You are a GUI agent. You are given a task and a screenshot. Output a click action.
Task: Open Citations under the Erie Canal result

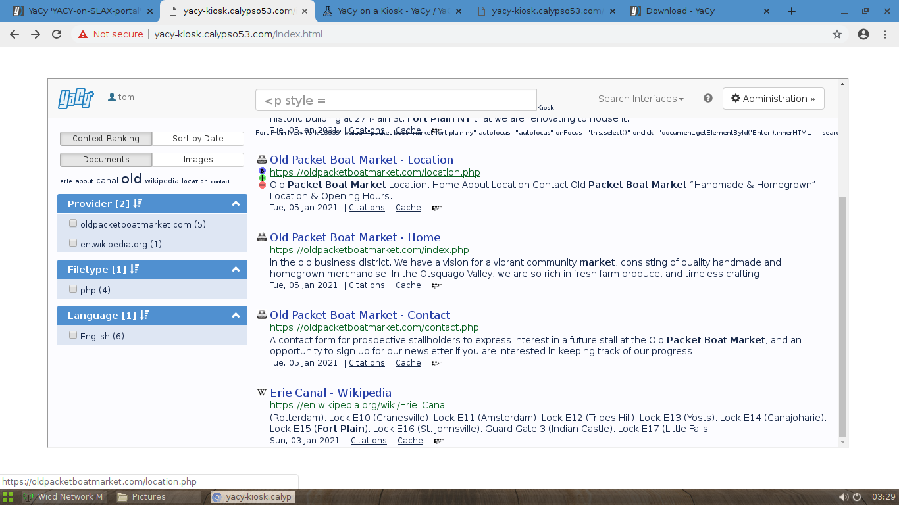click(x=369, y=441)
